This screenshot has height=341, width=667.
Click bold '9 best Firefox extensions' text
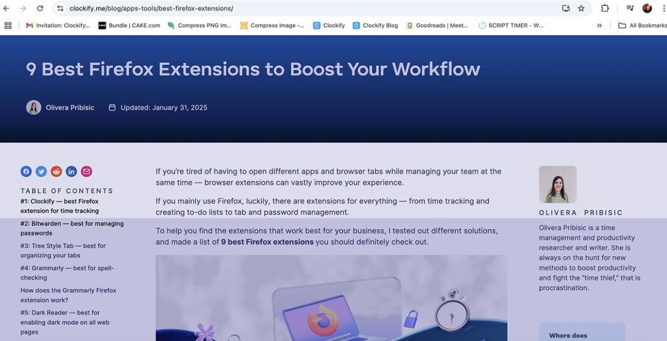267,242
